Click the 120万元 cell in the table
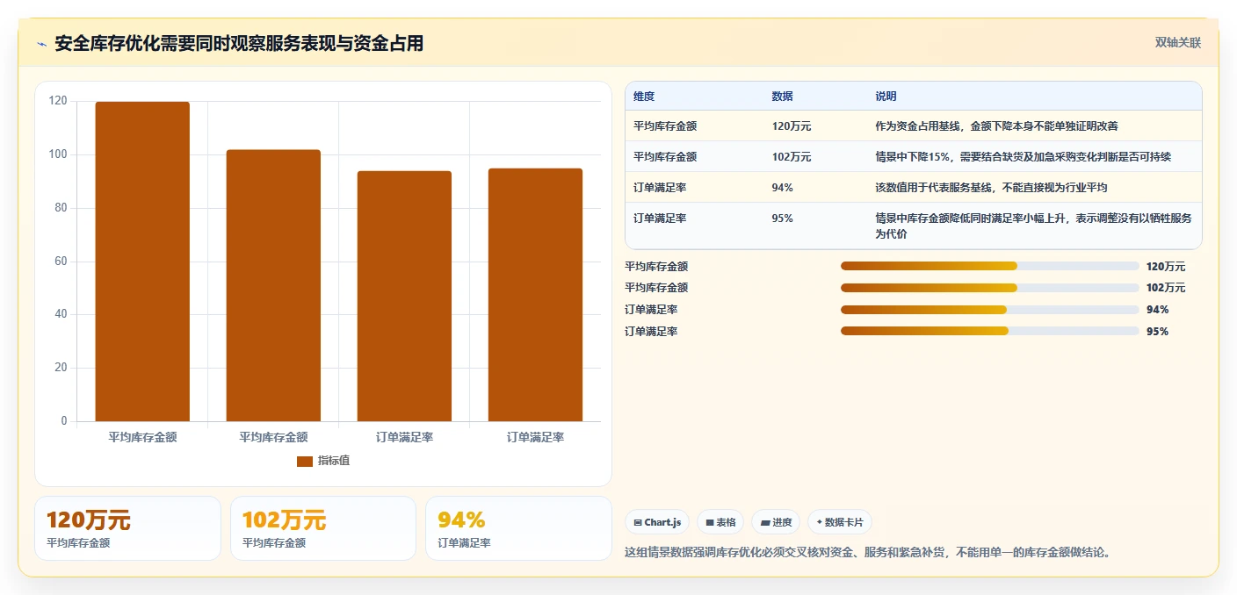Viewport: 1237px width, 595px height. point(792,126)
